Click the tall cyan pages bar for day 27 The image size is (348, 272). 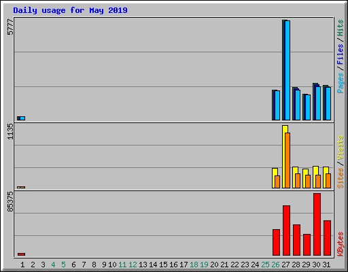click(x=288, y=71)
